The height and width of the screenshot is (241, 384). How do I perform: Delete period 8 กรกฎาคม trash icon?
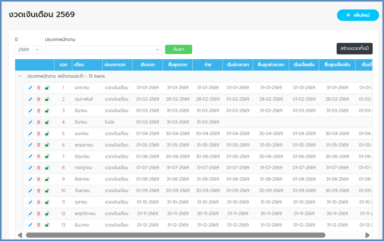pyautogui.click(x=39, y=168)
